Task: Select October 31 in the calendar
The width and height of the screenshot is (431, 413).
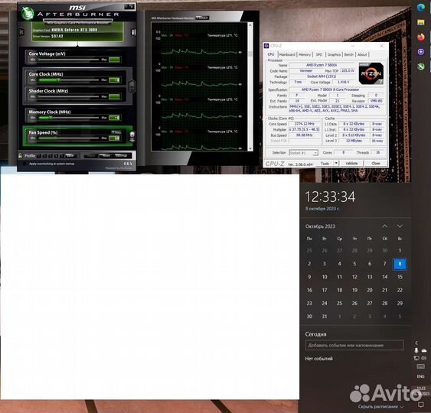Action: [325, 317]
